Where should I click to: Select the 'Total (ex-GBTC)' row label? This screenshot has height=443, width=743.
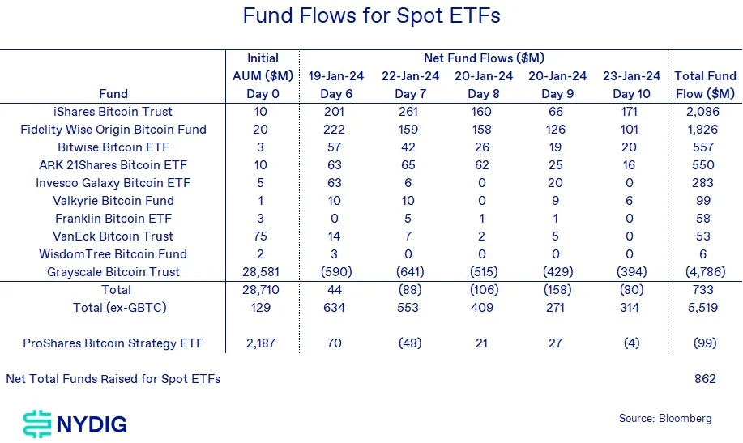click(x=113, y=308)
